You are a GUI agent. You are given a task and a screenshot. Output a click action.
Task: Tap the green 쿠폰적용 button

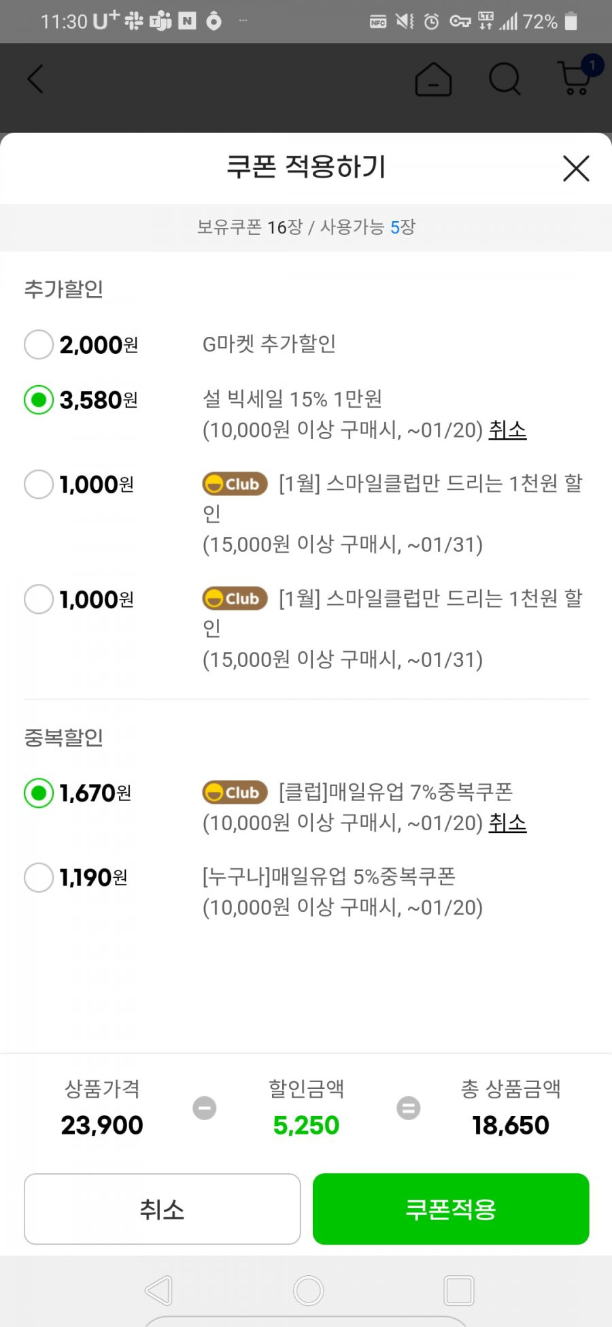451,1209
